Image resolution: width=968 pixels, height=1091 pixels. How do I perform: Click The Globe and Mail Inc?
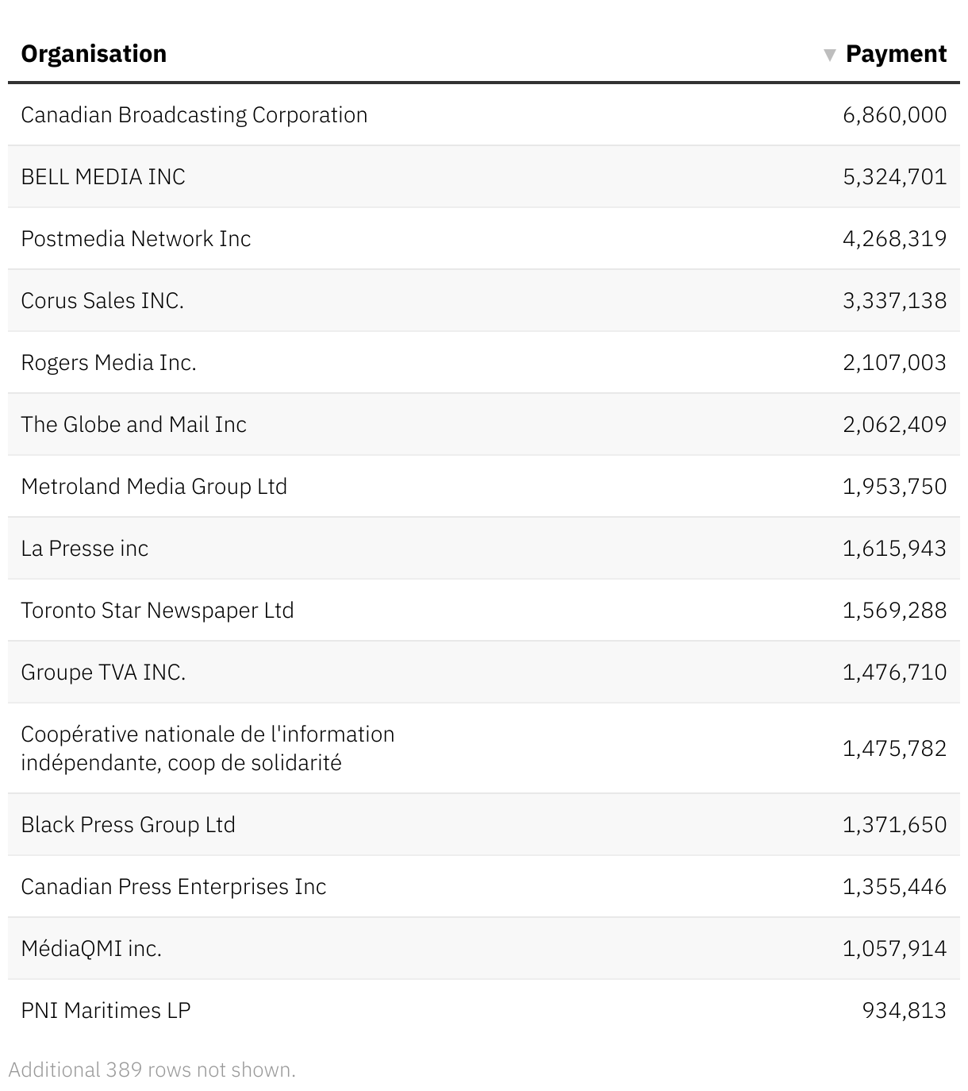(x=133, y=425)
